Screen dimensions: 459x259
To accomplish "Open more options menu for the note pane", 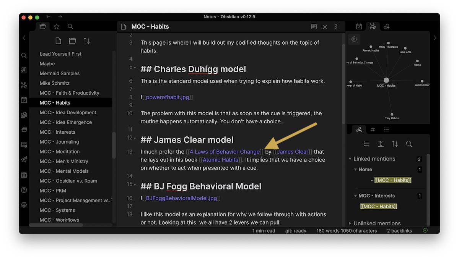I will point(336,27).
